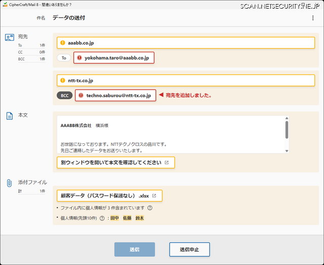Click highlighted name 田中

tap(115, 218)
